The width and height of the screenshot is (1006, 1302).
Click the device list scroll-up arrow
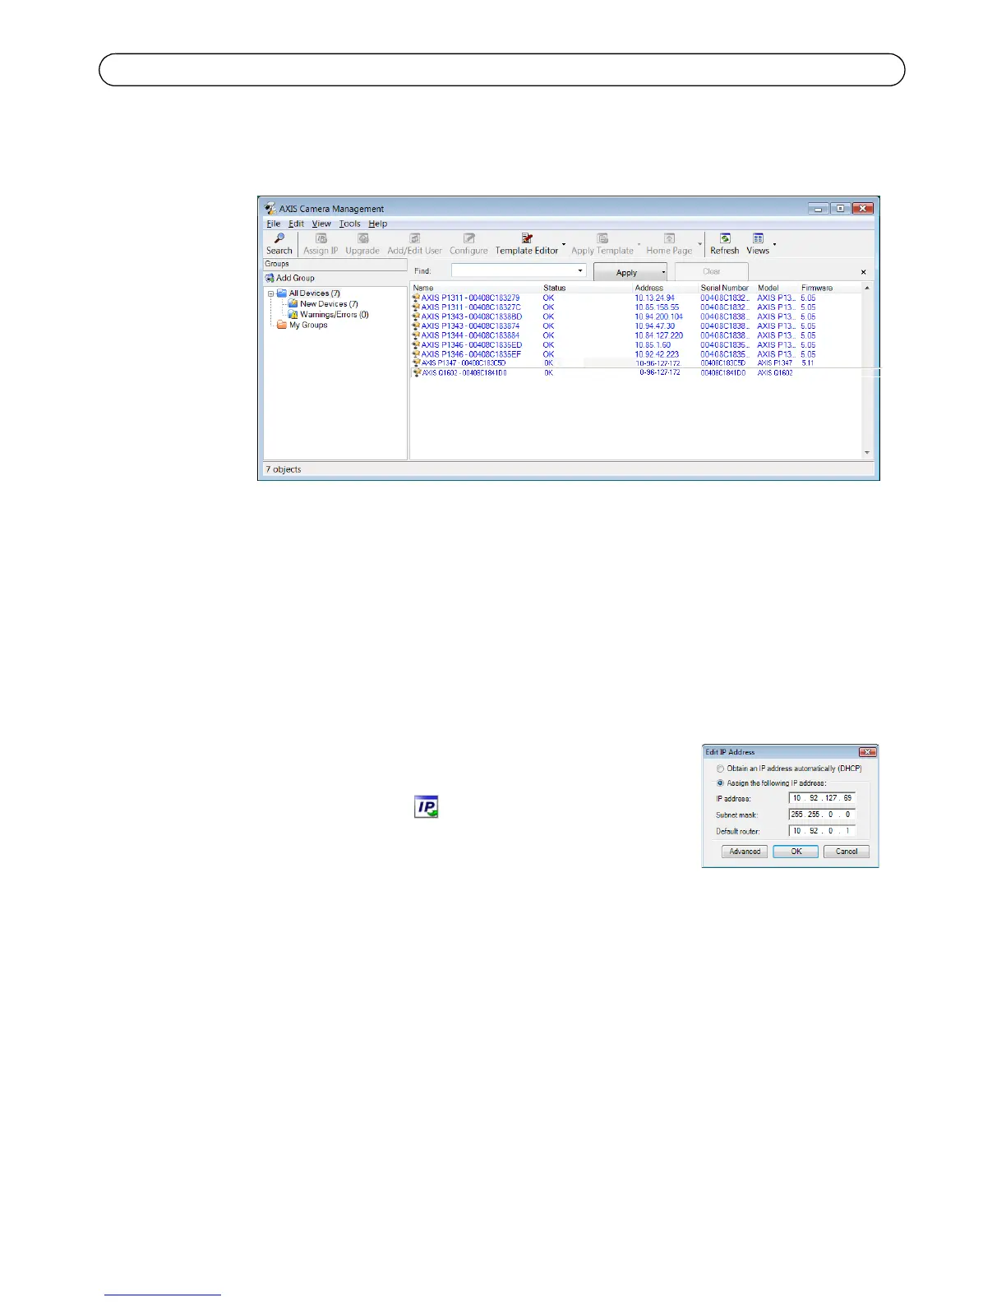866,289
